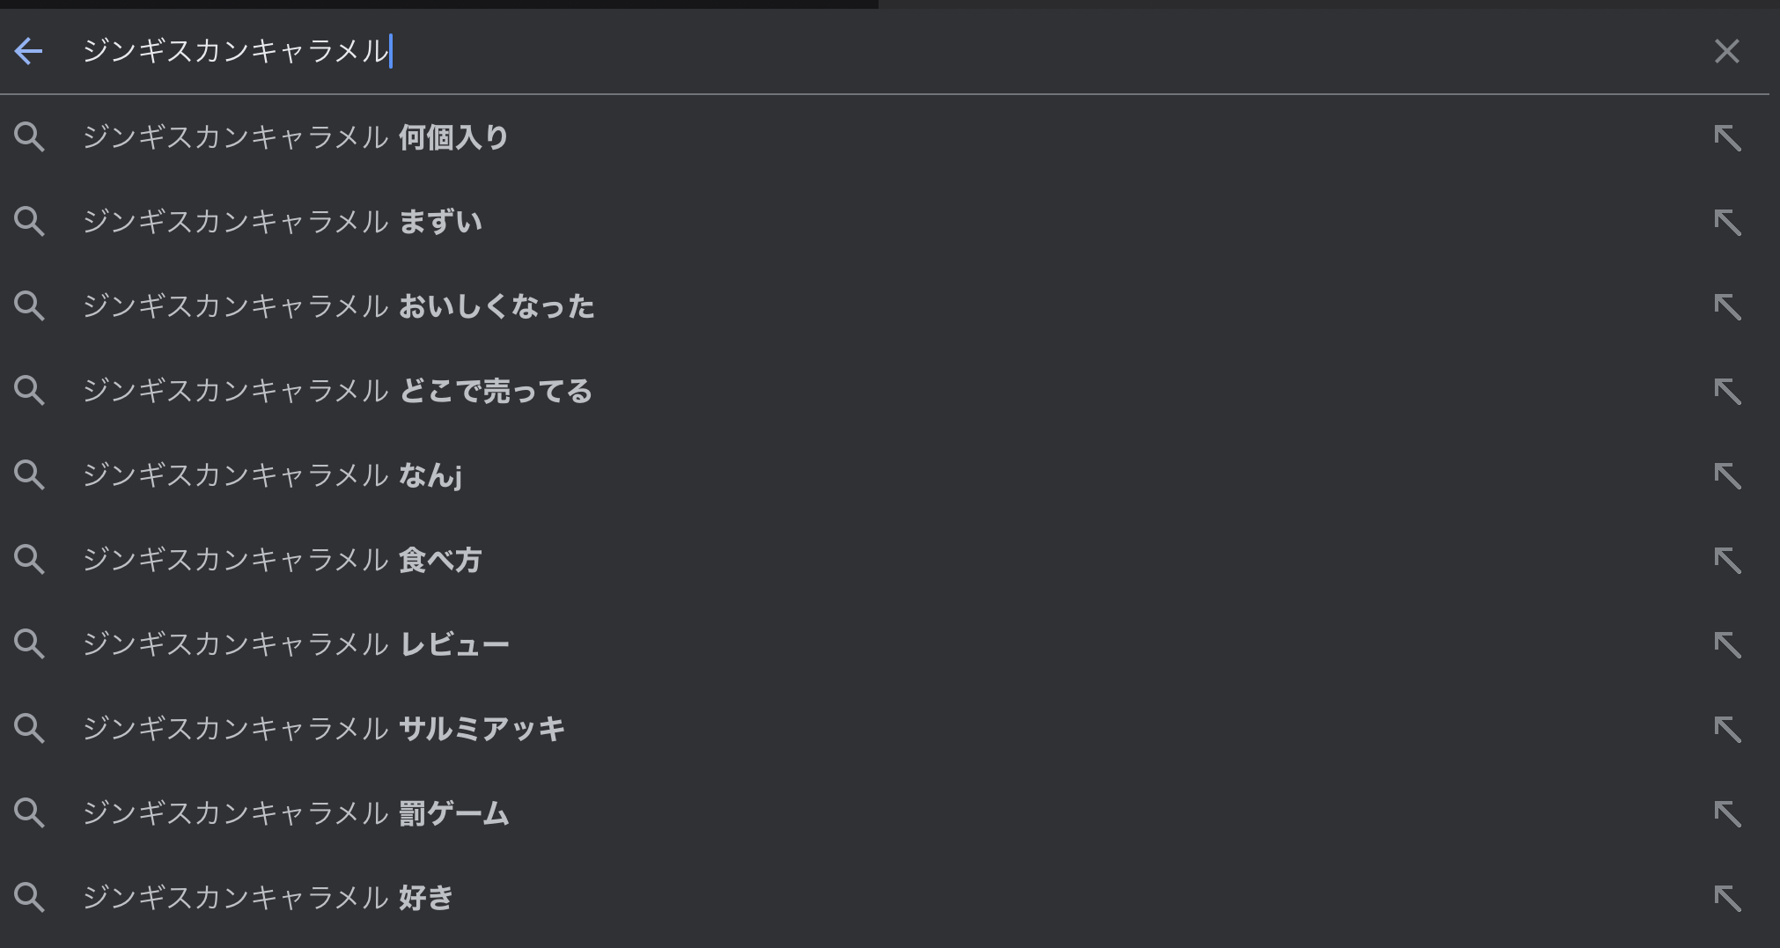Clear the search text with X
The width and height of the screenshot is (1780, 948).
1726,51
